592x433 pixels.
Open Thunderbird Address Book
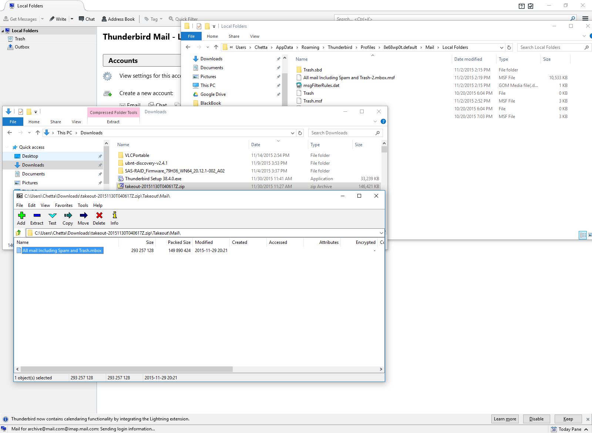tap(118, 19)
